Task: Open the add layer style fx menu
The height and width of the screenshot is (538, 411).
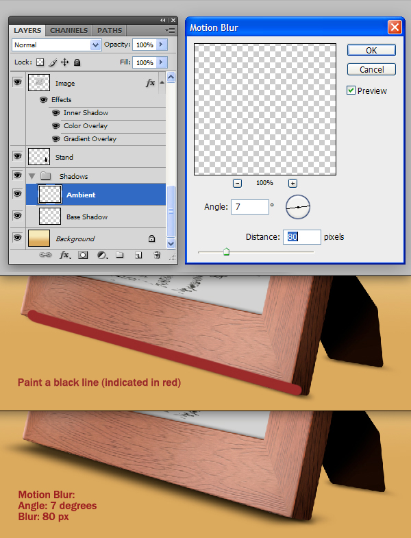Action: [65, 255]
